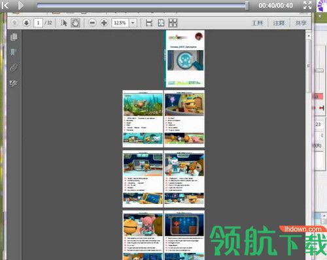The image size is (327, 260).
Task: Click the right panel vertical slider handle
Action: 320,70
